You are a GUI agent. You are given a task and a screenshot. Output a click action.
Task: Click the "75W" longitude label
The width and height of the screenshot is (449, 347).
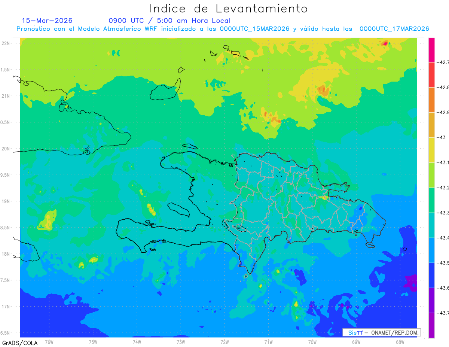coord(93,342)
